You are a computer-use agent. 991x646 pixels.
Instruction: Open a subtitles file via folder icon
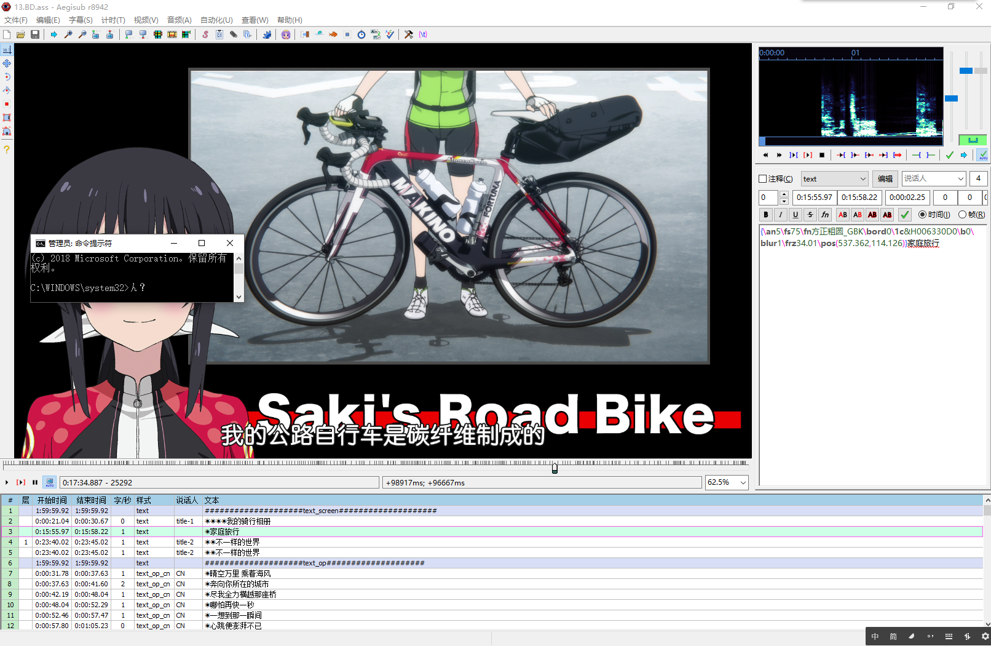coord(21,34)
